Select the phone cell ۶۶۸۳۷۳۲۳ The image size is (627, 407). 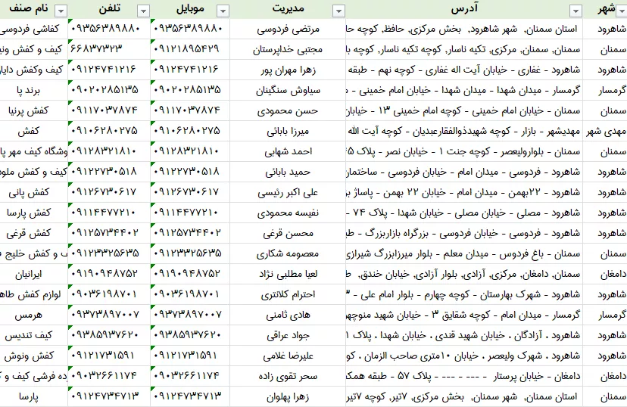[110, 49]
